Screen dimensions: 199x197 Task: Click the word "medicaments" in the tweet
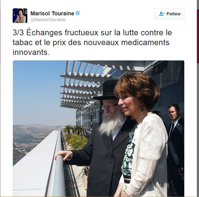pos(145,42)
